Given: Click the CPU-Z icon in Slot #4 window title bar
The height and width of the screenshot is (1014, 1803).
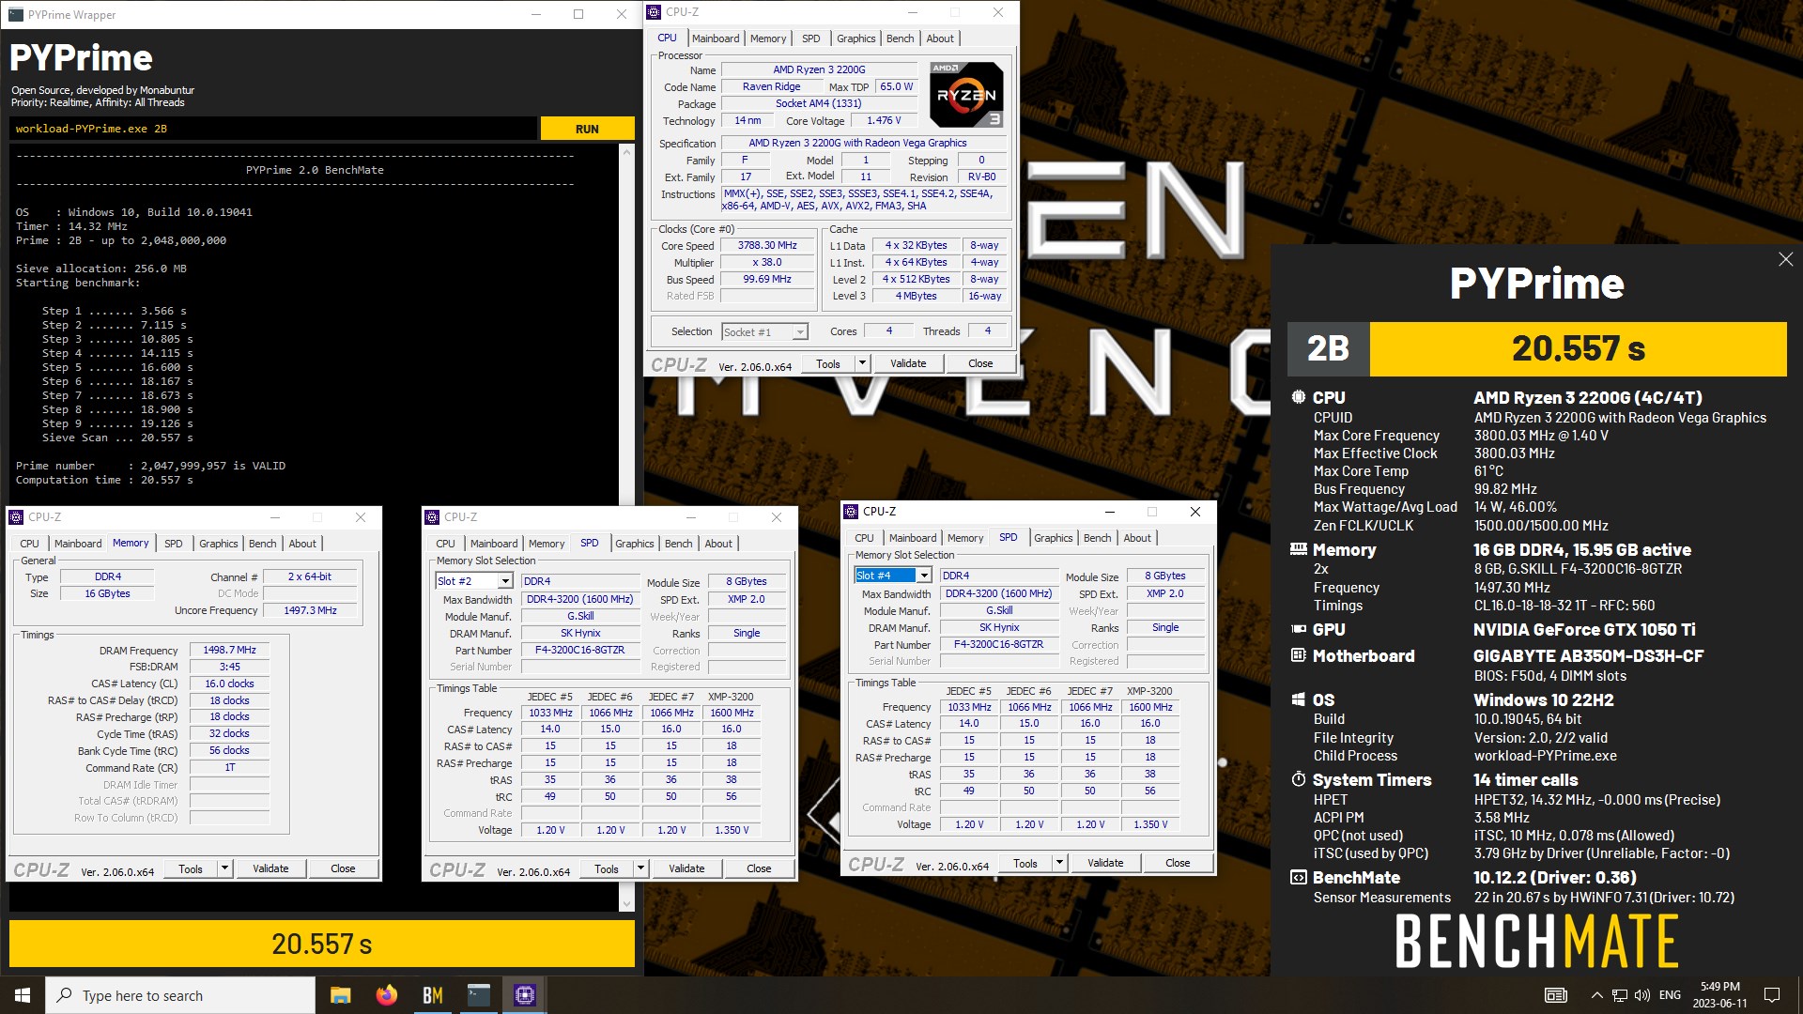Looking at the screenshot, I should pyautogui.click(x=852, y=512).
